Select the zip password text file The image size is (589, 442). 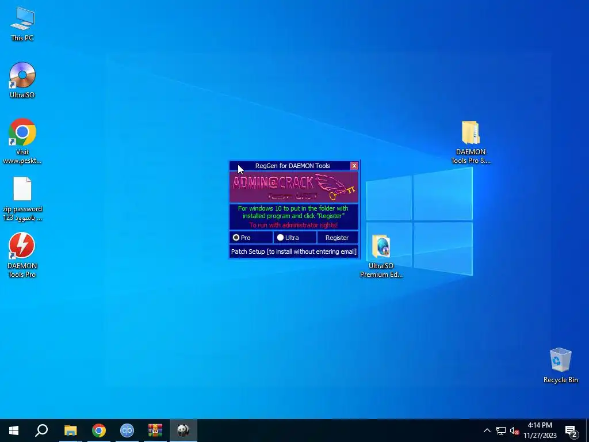click(22, 199)
